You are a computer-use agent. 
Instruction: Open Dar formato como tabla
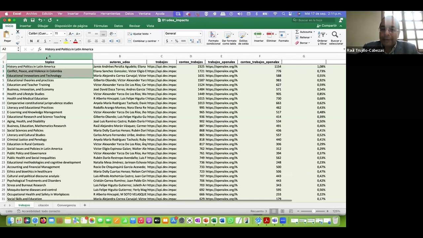pos(229,38)
